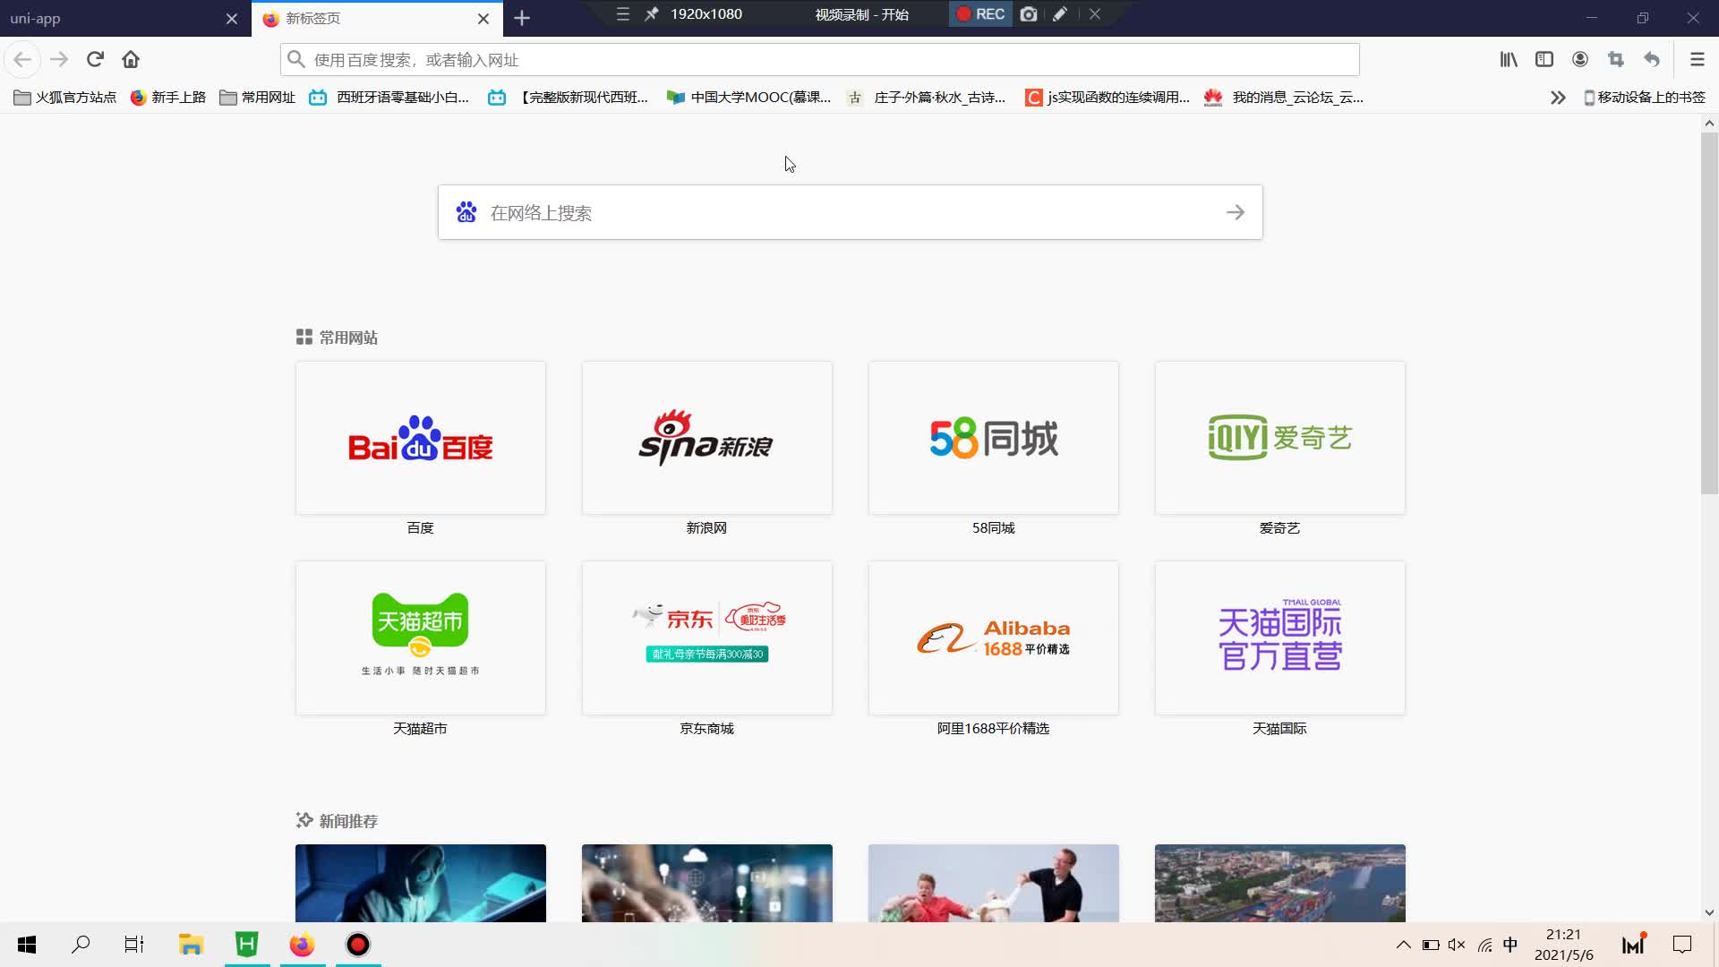Open the 我的消息_云论坛 bookmark
Image resolution: width=1719 pixels, height=967 pixels.
click(1284, 98)
